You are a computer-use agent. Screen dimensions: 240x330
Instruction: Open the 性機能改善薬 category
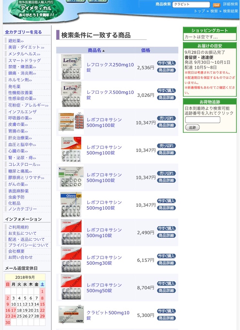coord(20,92)
